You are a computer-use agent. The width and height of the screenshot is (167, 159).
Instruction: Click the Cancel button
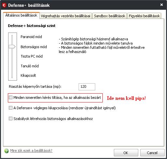(152, 153)
